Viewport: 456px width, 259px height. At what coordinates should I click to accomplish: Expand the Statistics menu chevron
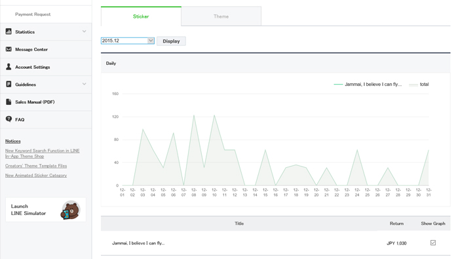point(84,31)
